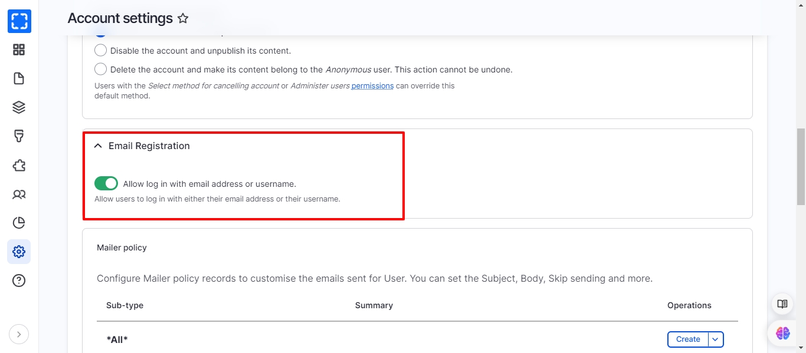The height and width of the screenshot is (353, 806).
Task: Star Account settings as a favorite
Action: tap(183, 19)
